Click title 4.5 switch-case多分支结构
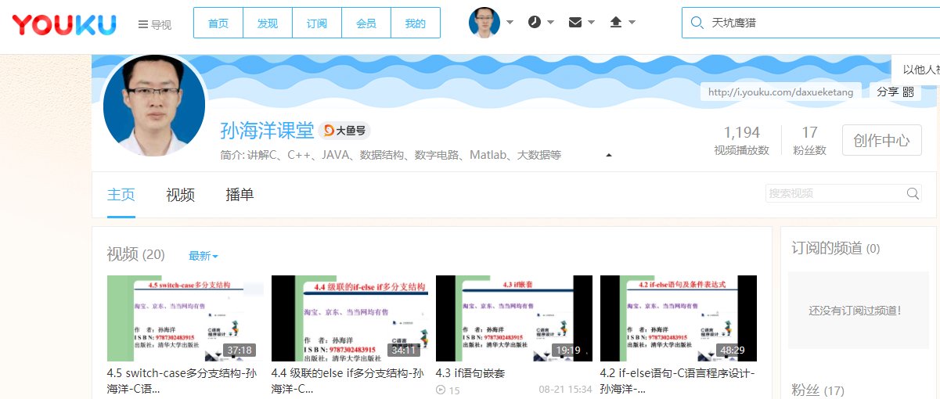Image resolution: width=940 pixels, height=399 pixels. (182, 380)
